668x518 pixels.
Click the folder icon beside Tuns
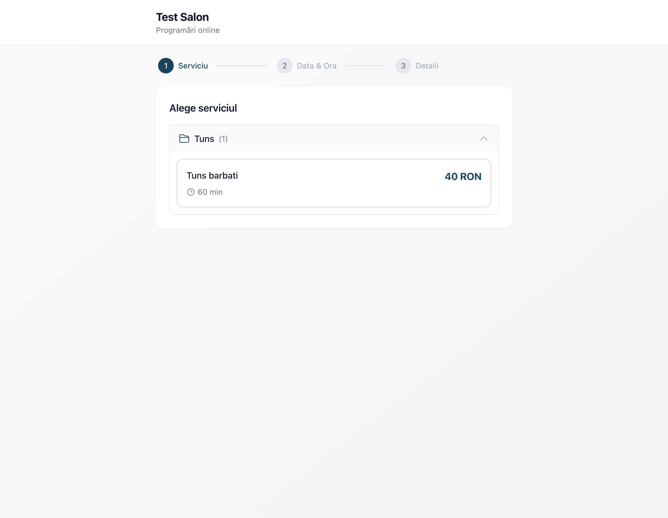point(184,139)
